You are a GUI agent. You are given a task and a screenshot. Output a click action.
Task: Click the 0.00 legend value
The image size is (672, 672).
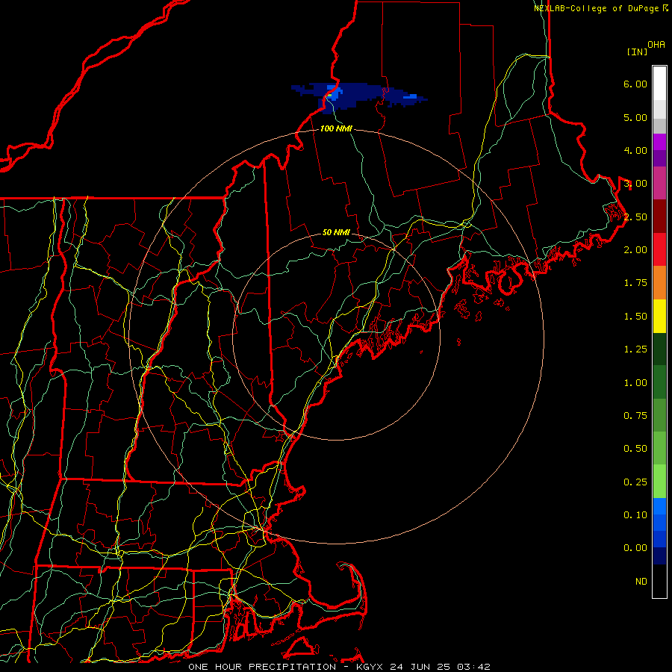pos(635,548)
